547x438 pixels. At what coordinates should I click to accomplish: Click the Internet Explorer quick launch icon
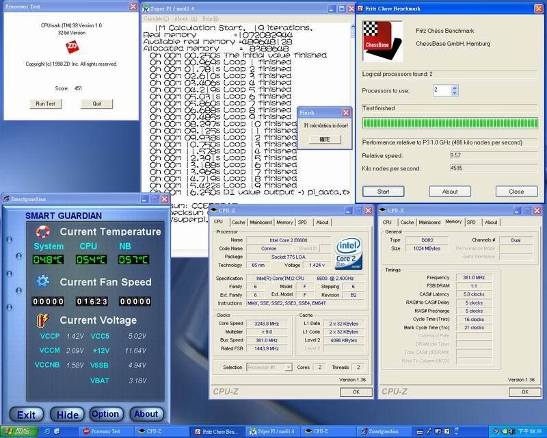point(48,432)
